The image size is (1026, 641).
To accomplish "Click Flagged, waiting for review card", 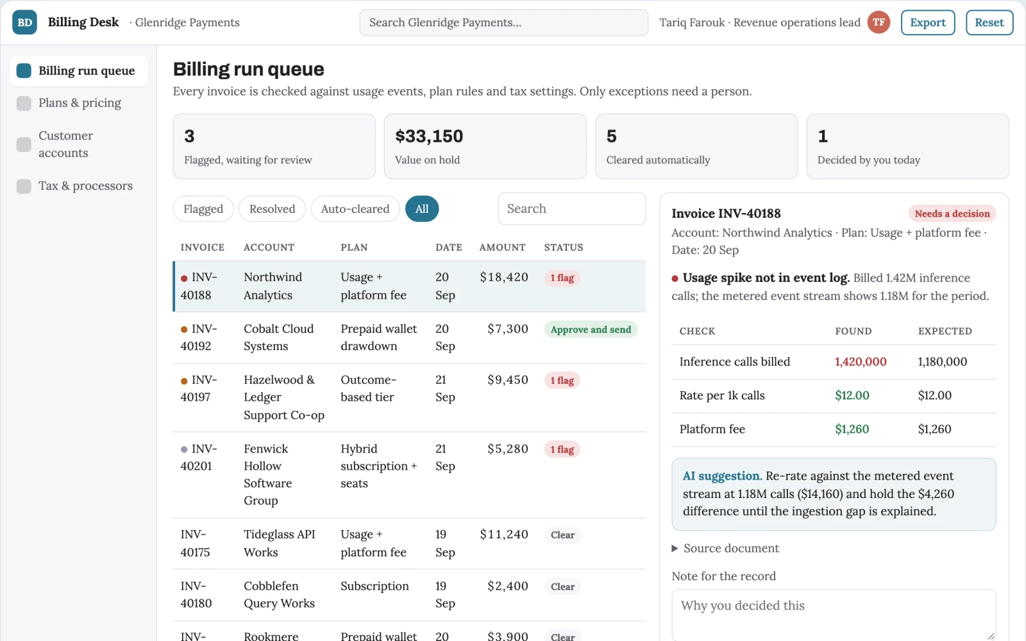I will point(274,146).
